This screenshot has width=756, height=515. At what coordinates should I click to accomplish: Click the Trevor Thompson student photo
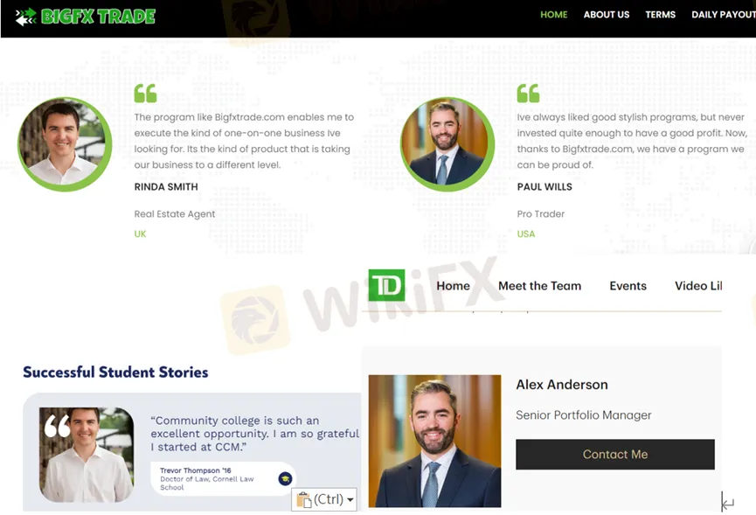[x=87, y=455]
